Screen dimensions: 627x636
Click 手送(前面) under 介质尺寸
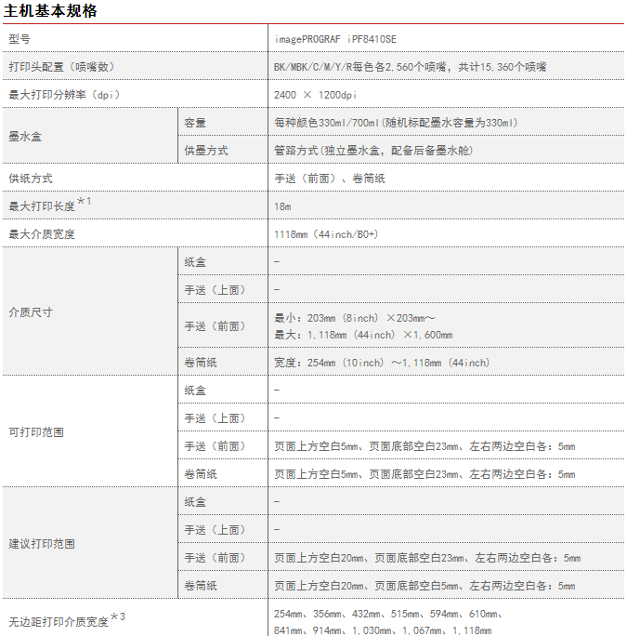215,326
